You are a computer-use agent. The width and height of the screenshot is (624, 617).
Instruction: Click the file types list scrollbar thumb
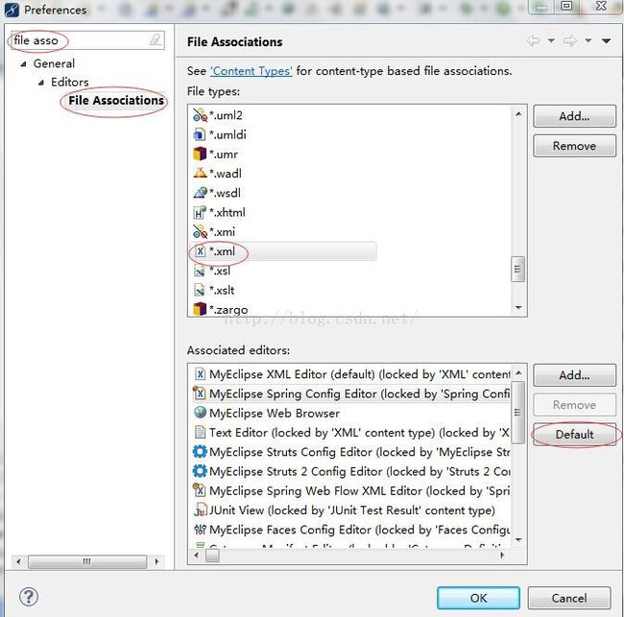point(518,269)
